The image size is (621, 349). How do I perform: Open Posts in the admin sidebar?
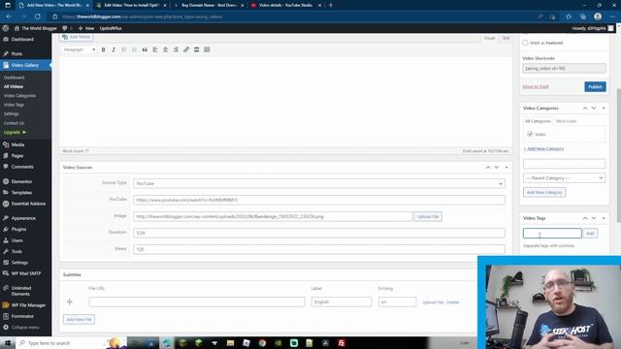click(x=16, y=53)
